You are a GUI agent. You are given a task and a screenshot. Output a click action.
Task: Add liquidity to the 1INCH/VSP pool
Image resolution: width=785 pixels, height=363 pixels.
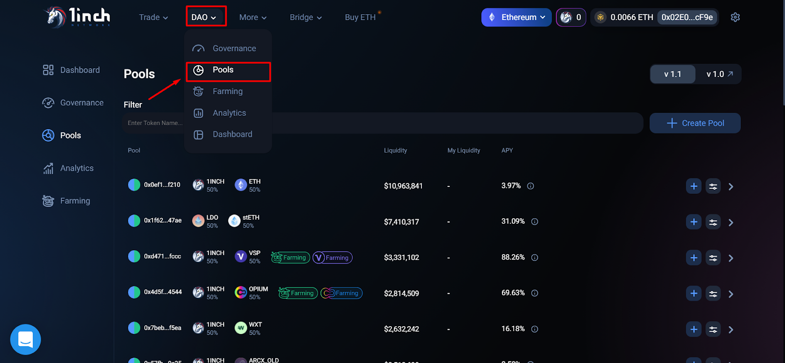[x=694, y=258]
